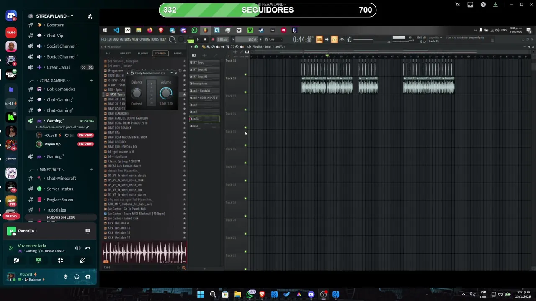The height and width of the screenshot is (301, 536).
Task: Click search icon at browser bottom
Action: click(183, 268)
